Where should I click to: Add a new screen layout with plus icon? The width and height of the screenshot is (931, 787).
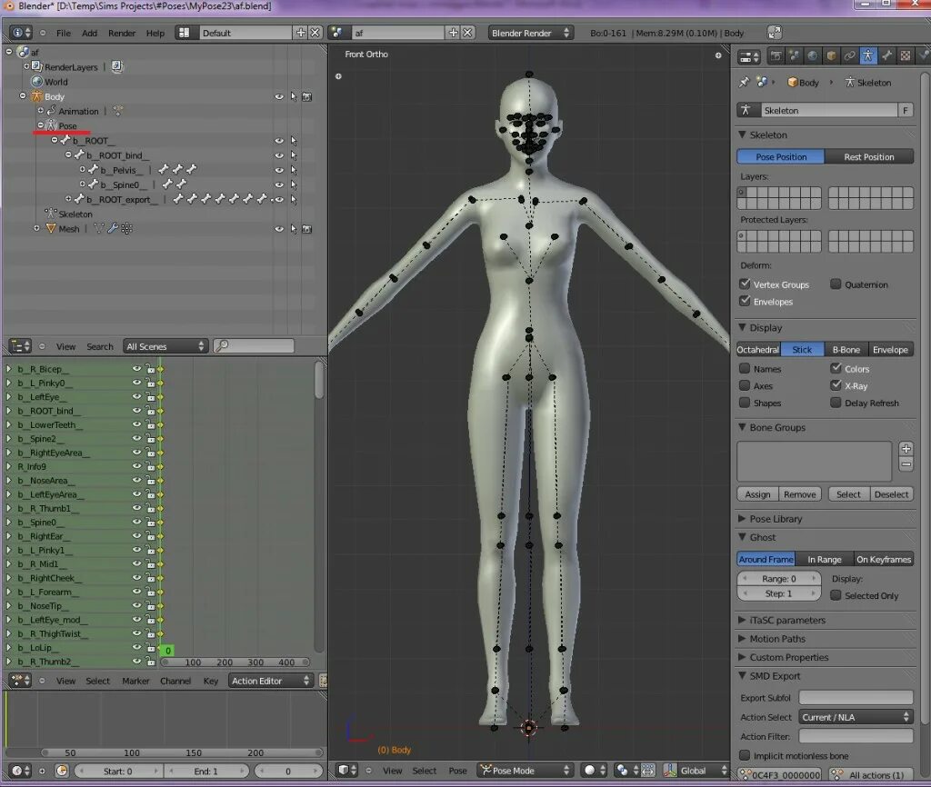tap(300, 33)
